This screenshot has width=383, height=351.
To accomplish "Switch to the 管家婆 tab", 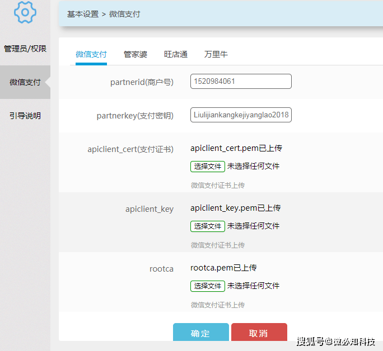I will [x=136, y=54].
